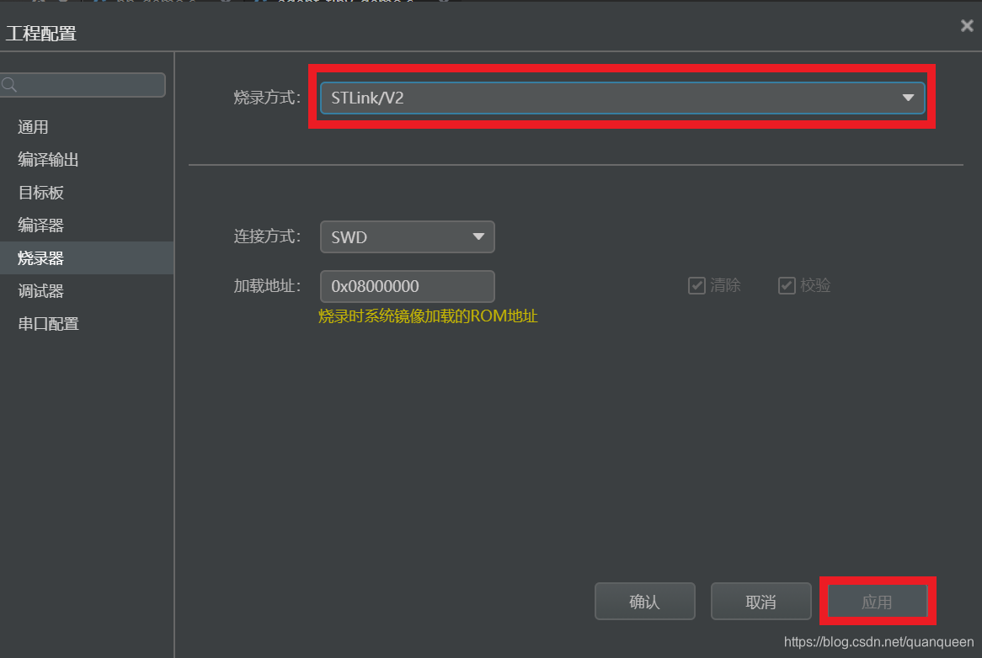Select 串口配置 in the sidebar

click(x=87, y=324)
